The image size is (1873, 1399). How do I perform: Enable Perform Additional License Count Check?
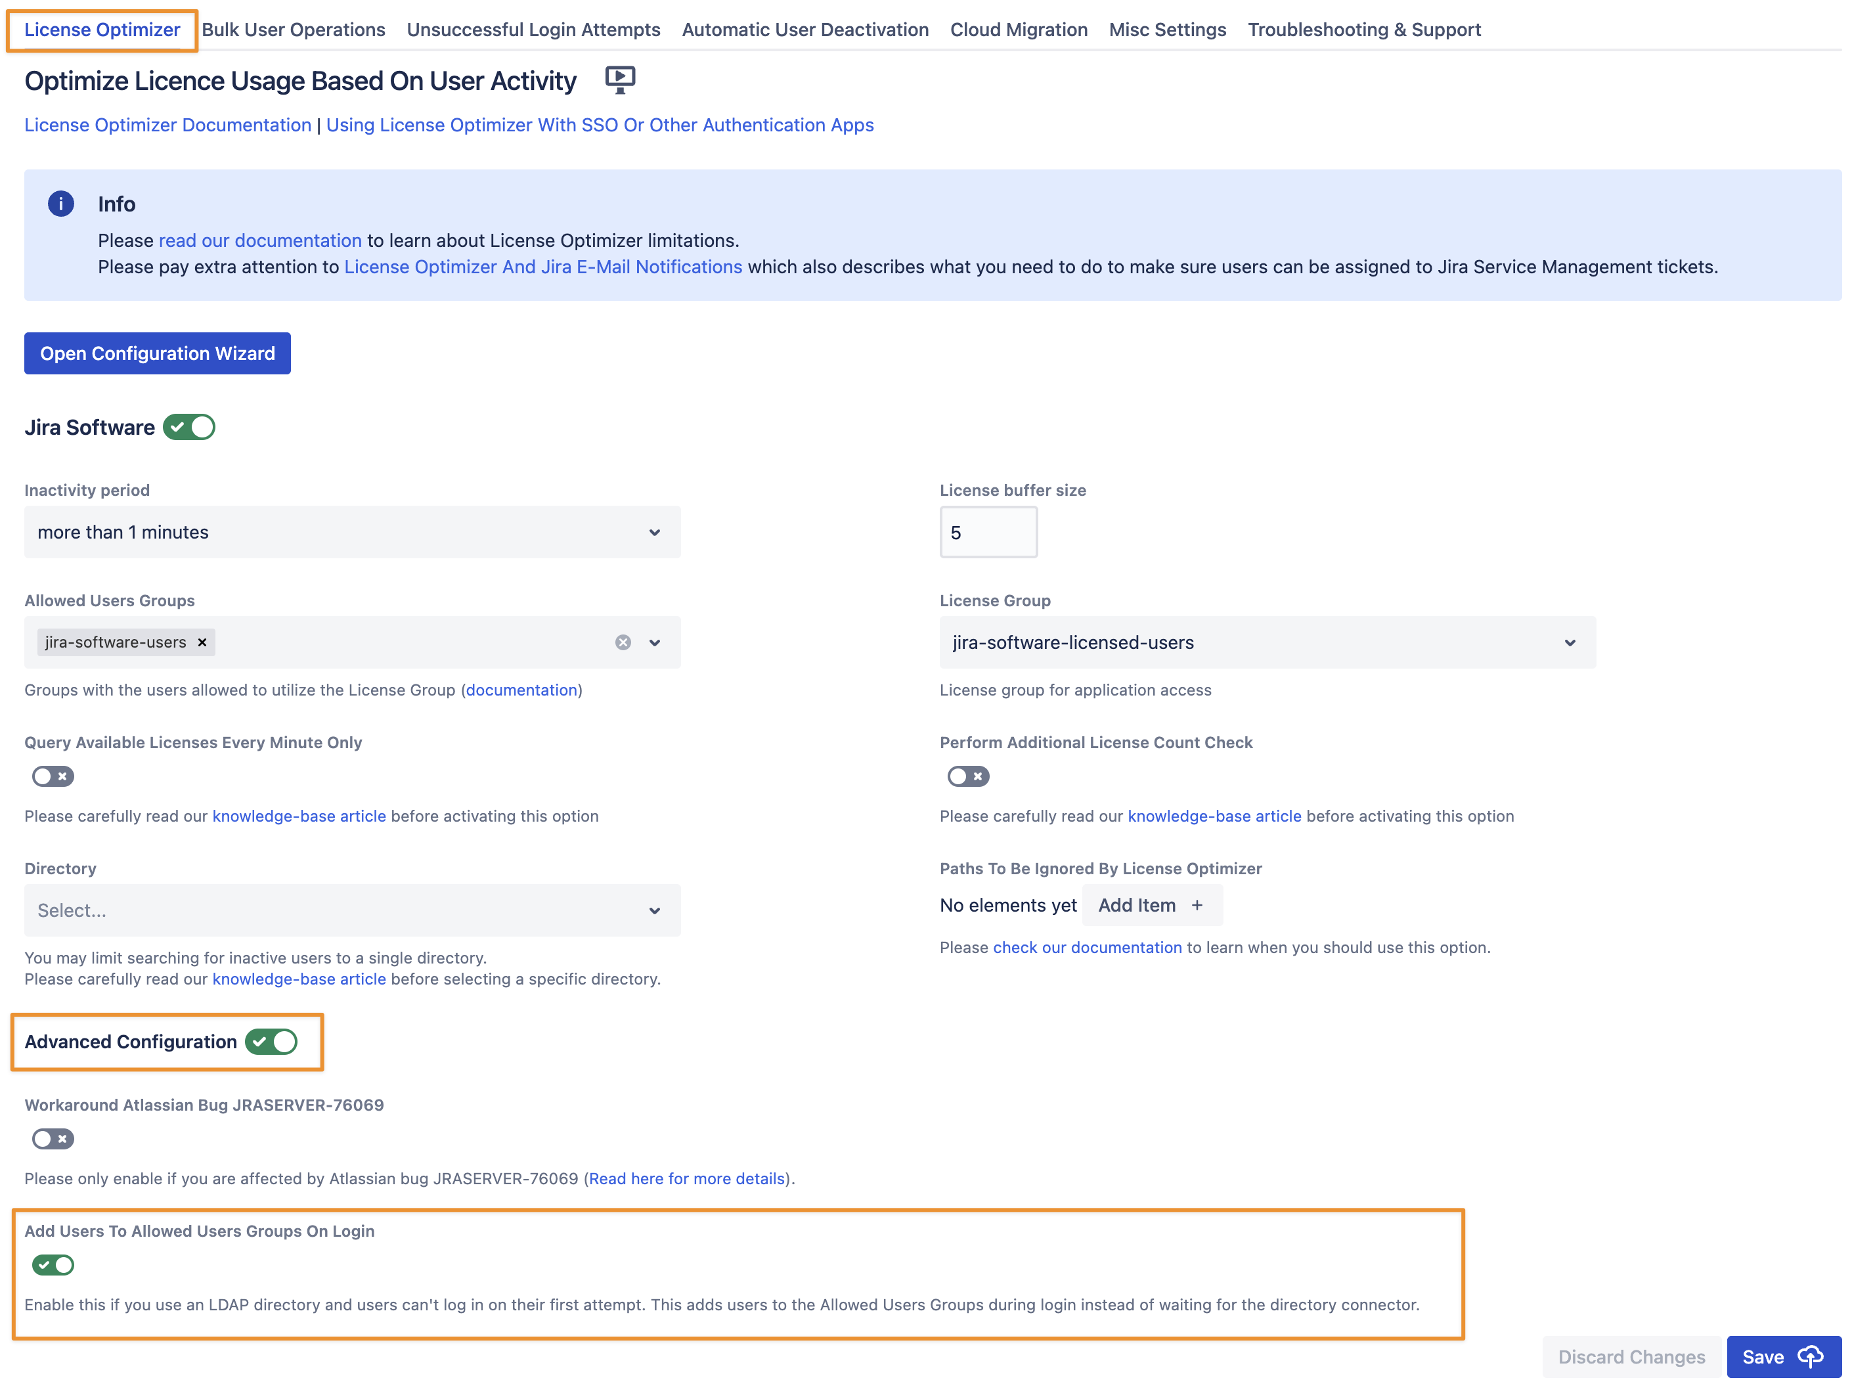coord(969,776)
